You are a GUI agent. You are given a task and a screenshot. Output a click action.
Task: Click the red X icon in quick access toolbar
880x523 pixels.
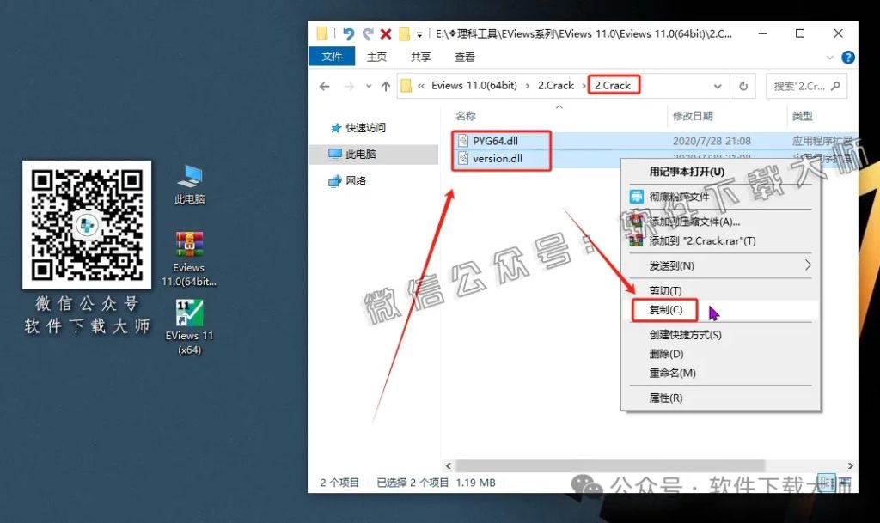click(384, 33)
